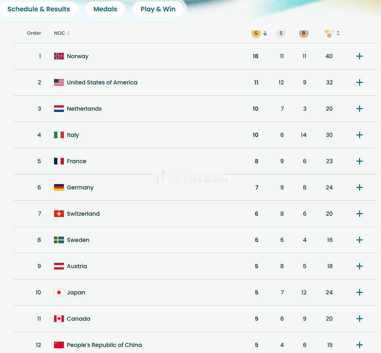The image size is (381, 353).
Task: Click the Norway flag icon
Action: 59,56
